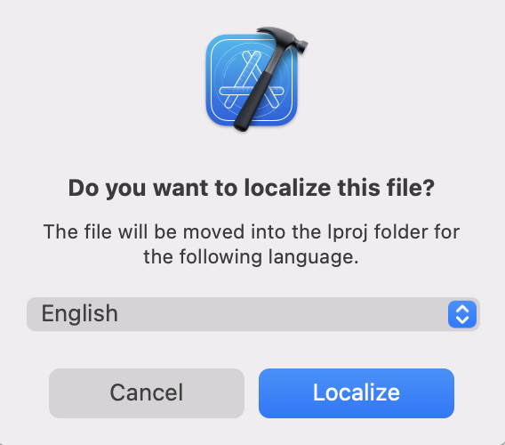Click the Cancel label text

[147, 392]
